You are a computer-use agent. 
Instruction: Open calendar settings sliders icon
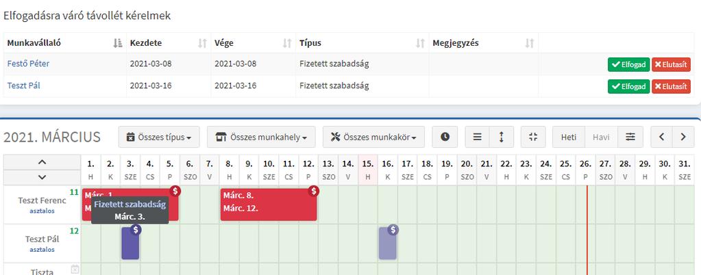(x=630, y=137)
